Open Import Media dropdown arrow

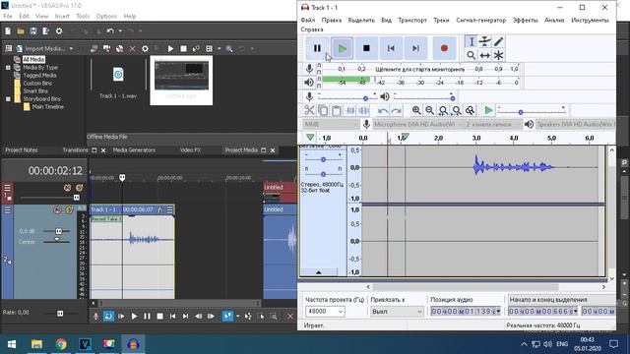71,48
